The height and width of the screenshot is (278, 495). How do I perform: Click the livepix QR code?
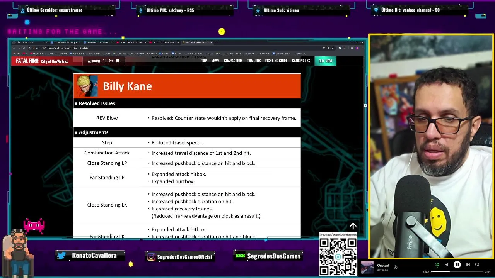click(338, 256)
